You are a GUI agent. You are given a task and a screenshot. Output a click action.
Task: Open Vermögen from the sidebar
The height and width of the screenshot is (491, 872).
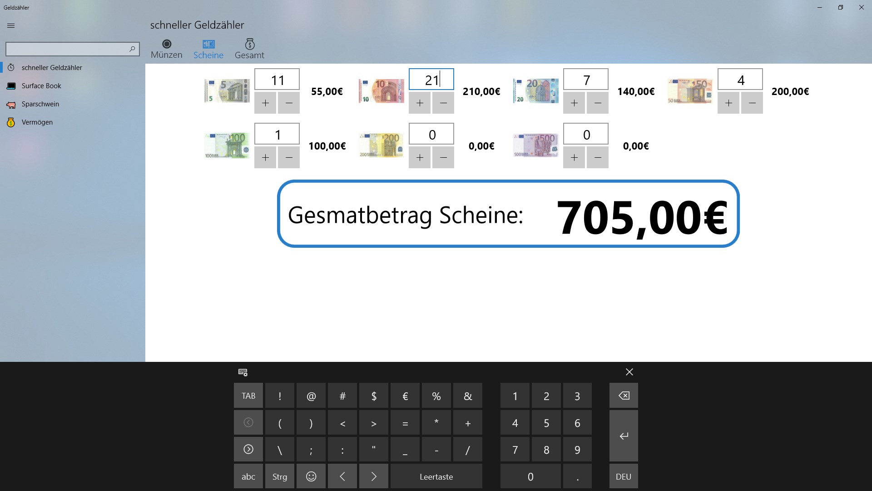(x=37, y=122)
